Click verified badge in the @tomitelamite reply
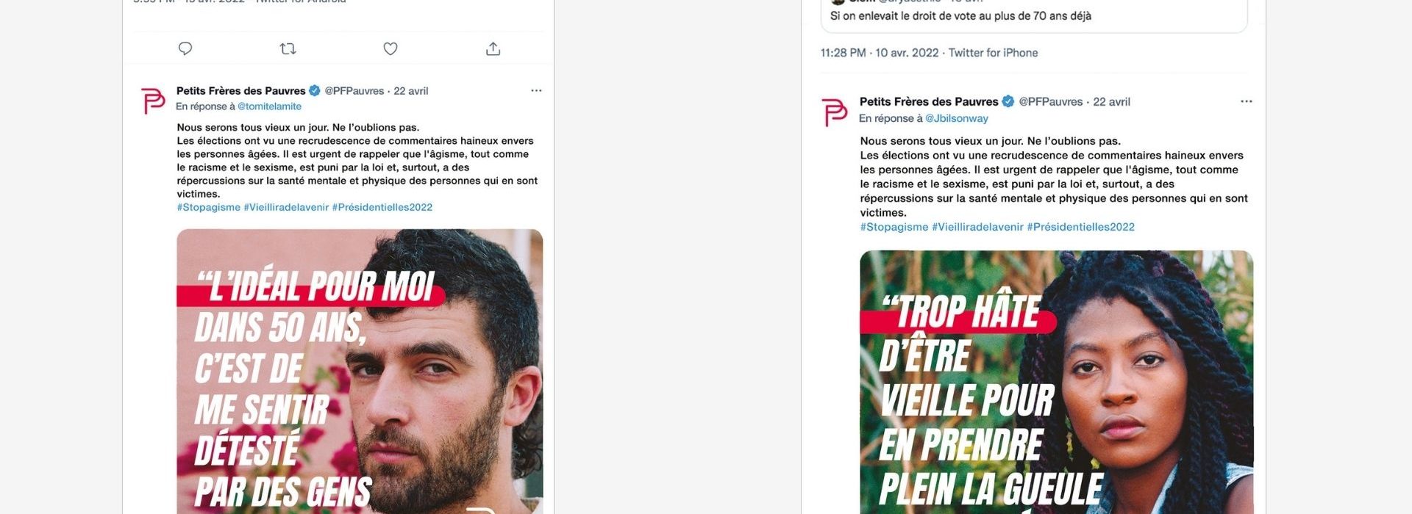 tap(315, 91)
